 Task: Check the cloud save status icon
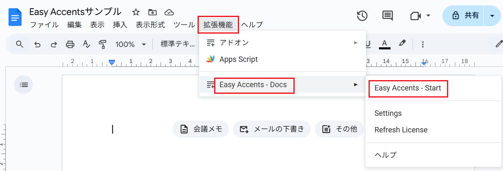pos(169,12)
